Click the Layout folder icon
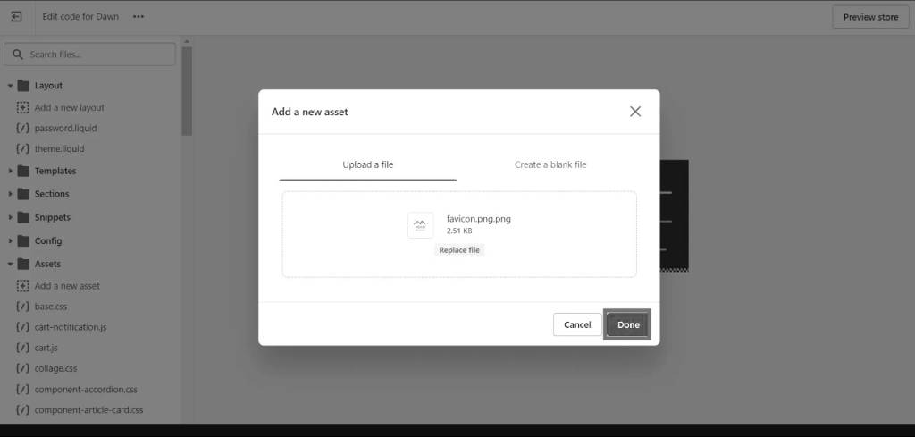 [23, 86]
